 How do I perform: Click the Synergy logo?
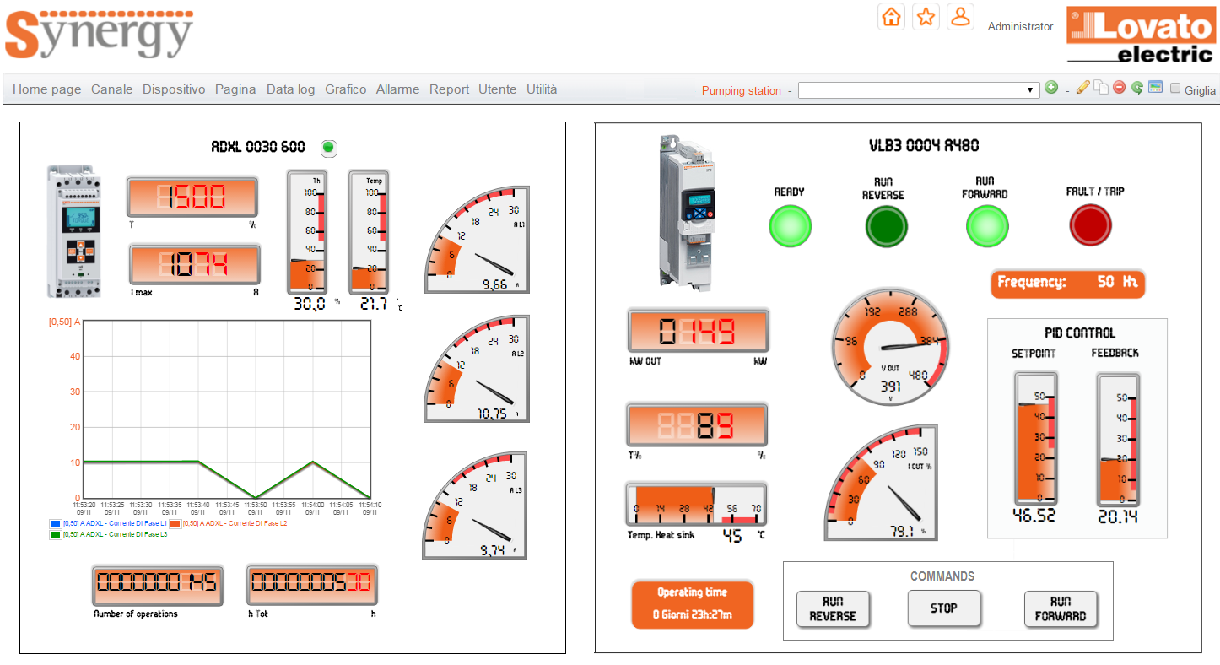pyautogui.click(x=99, y=35)
